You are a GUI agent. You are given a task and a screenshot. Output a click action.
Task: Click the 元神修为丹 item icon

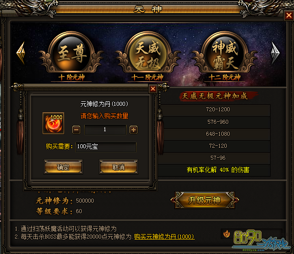click(x=53, y=123)
